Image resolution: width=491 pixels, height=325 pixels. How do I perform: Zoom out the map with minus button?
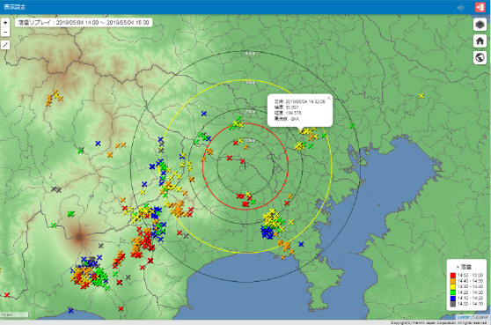5,32
